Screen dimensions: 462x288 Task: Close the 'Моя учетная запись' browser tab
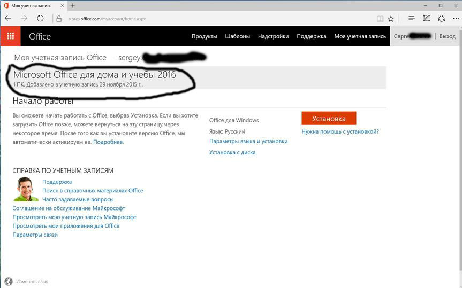(x=62, y=5)
